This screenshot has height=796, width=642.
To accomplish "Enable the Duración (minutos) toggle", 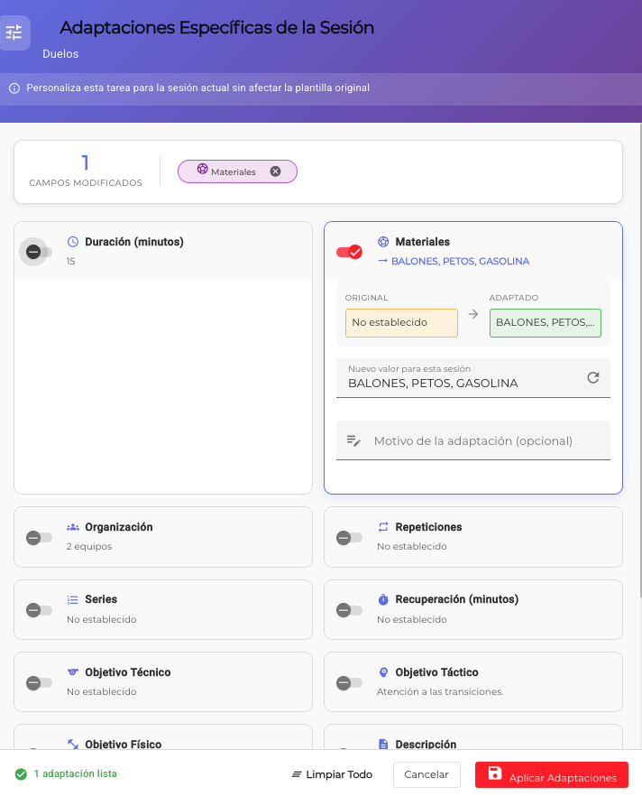I will pos(38,252).
